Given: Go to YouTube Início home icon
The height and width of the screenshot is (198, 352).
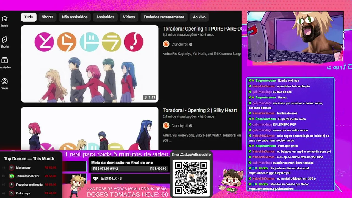Looking at the screenshot, I should click(4, 19).
